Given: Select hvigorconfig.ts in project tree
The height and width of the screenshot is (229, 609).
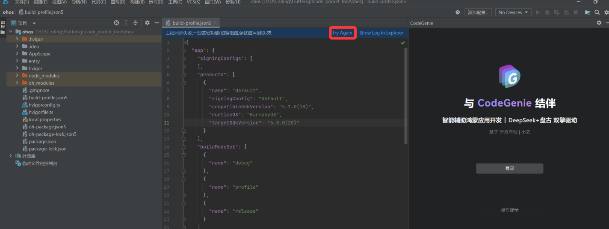Looking at the screenshot, I should coord(44,105).
